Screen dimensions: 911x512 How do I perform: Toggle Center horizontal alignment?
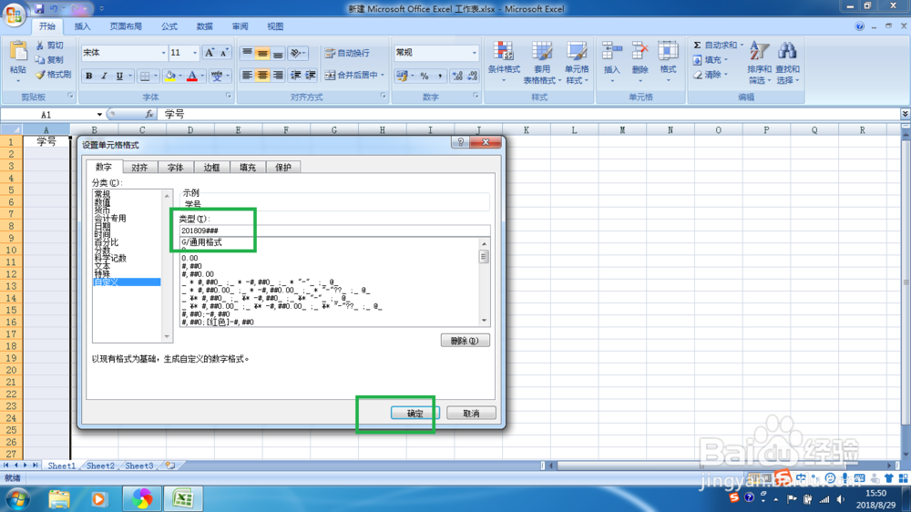[x=262, y=75]
